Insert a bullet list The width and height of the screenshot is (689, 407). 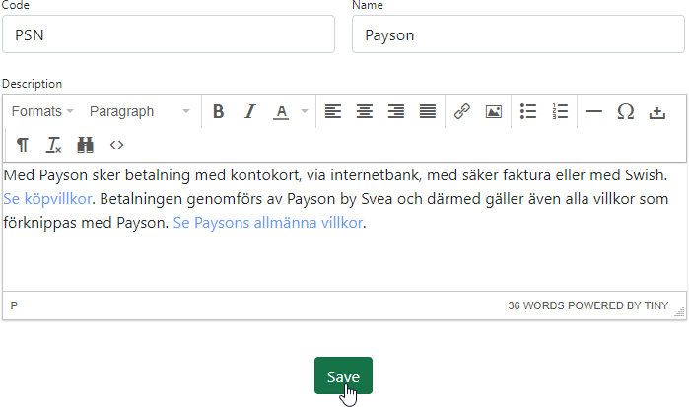click(528, 112)
